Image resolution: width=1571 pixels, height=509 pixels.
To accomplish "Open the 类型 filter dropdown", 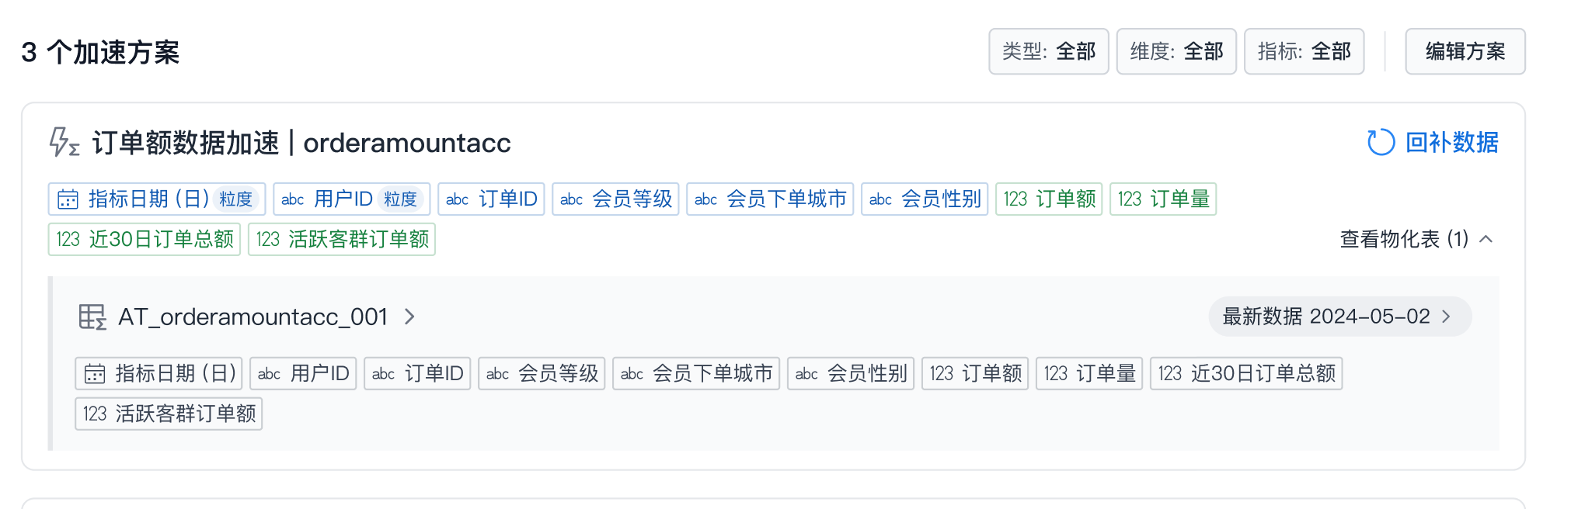I will (1048, 52).
